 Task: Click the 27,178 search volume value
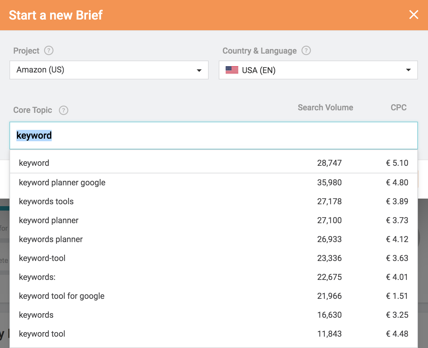point(329,201)
